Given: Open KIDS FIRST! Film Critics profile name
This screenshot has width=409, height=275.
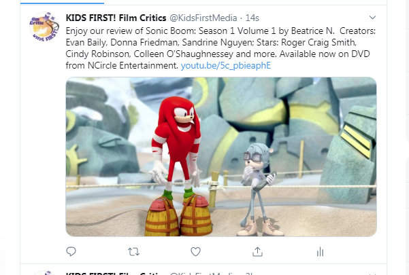Looking at the screenshot, I should point(116,18).
